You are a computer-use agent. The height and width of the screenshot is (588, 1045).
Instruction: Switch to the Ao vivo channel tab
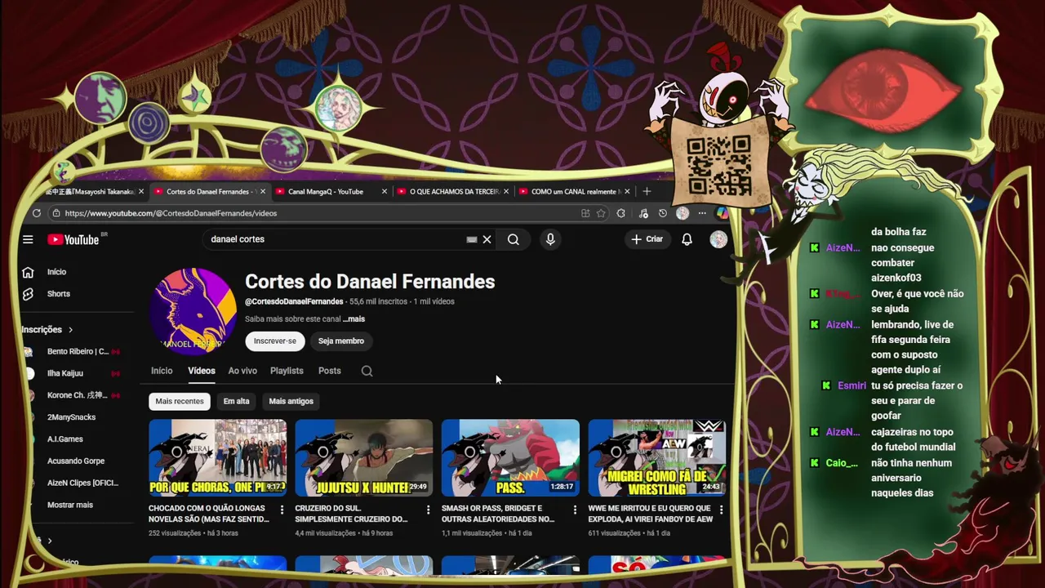point(242,371)
